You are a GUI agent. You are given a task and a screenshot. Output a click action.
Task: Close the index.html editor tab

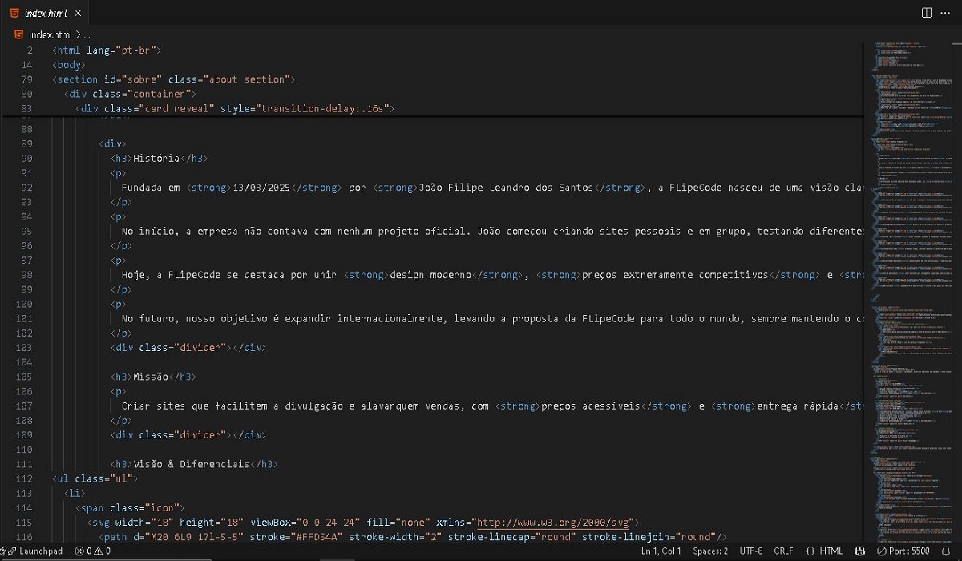[77, 13]
